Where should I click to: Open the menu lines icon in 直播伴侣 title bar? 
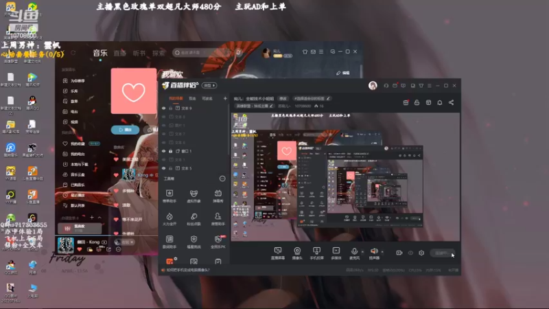[430, 85]
